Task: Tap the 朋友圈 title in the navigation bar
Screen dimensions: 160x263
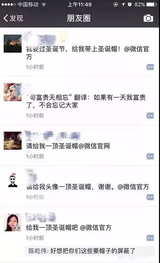Action: point(79,18)
